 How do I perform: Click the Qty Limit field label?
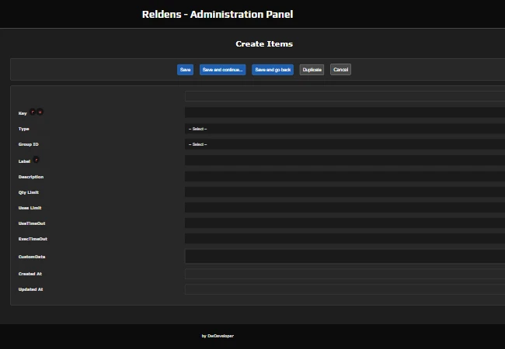(29, 192)
